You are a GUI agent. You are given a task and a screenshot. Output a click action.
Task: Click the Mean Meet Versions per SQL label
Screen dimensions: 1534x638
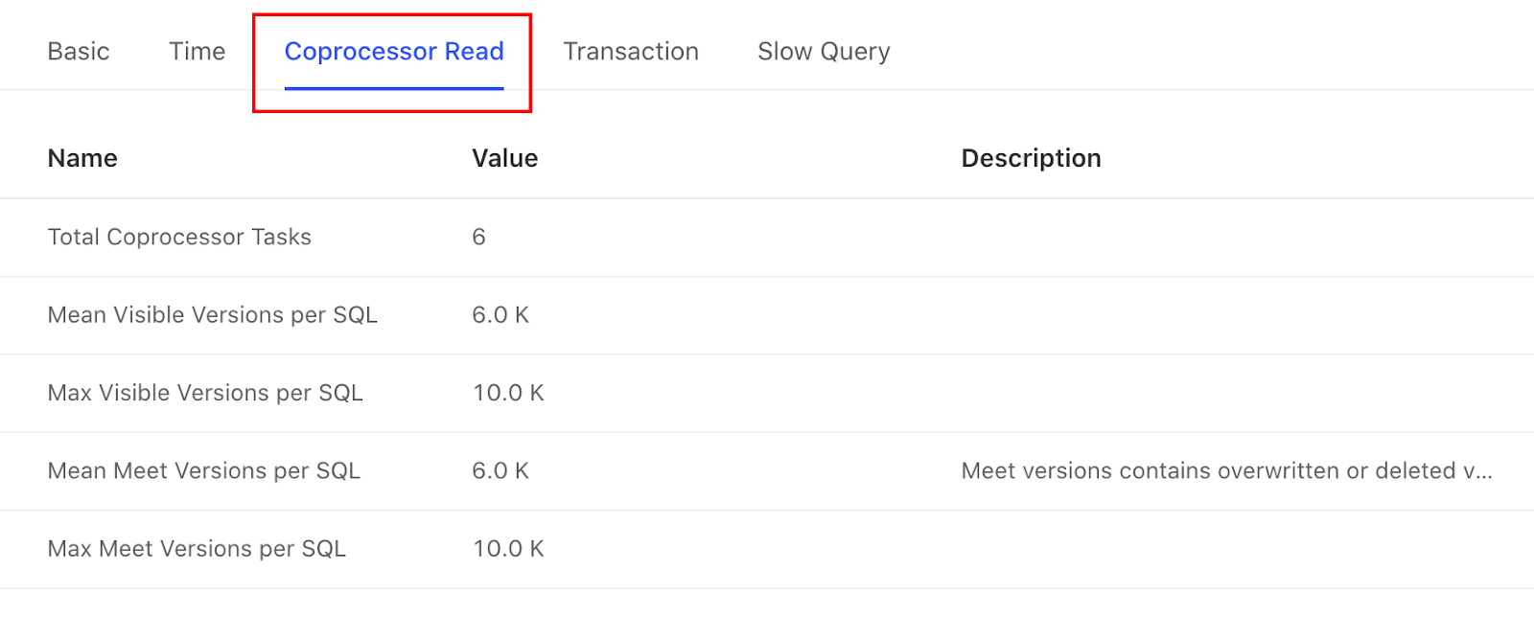203,470
